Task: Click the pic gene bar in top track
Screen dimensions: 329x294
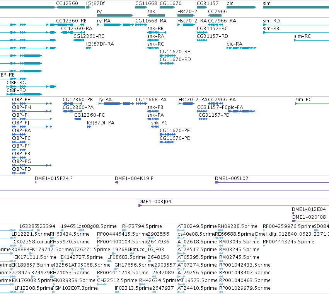Action: 242,7
